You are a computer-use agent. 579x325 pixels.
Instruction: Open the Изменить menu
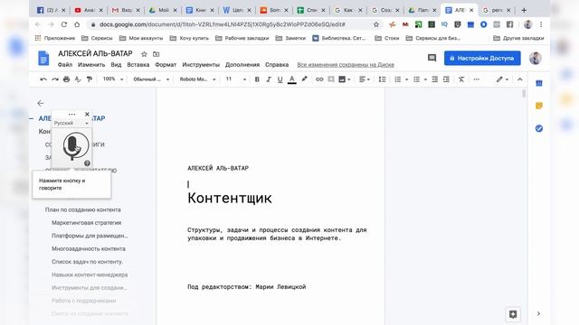pos(91,64)
